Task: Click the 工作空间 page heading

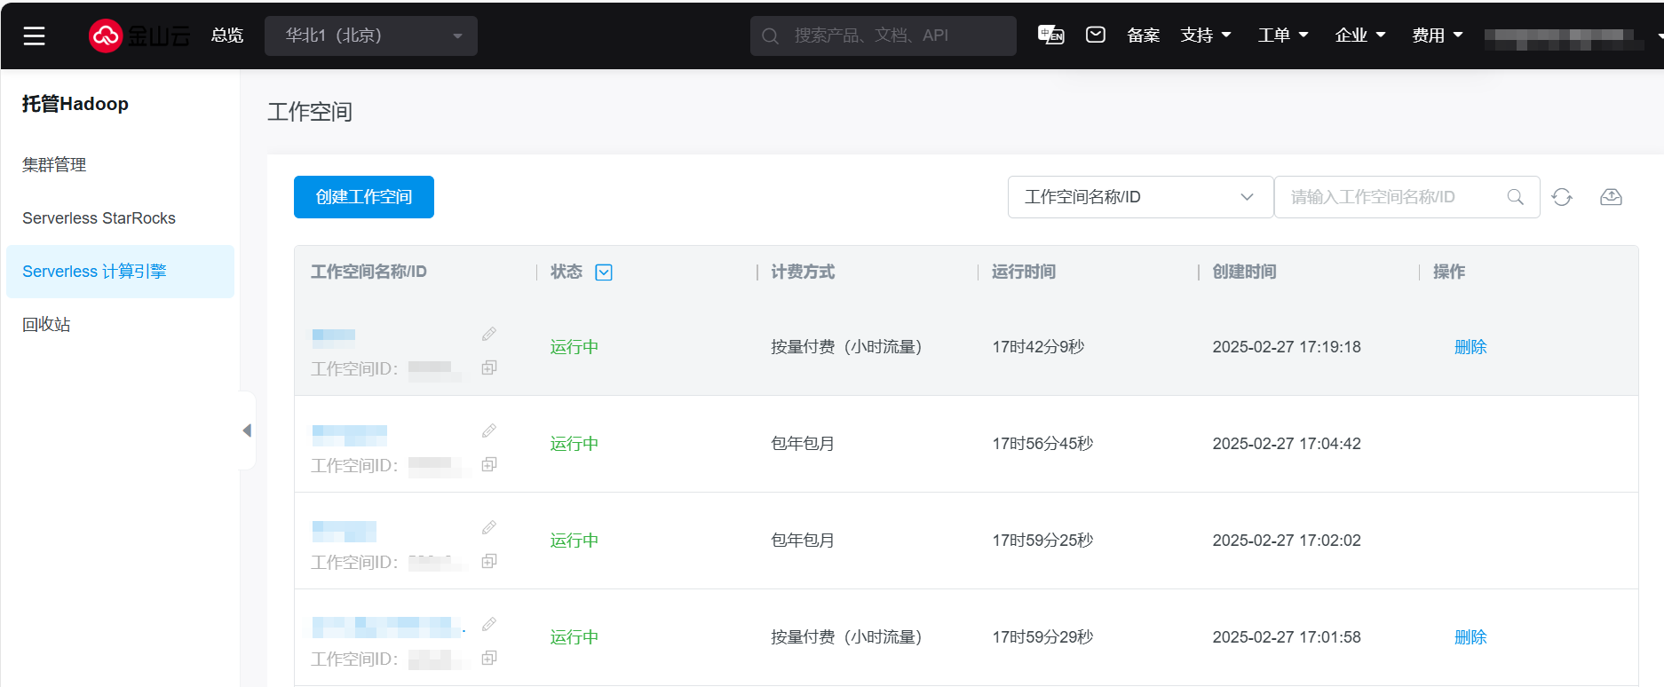Action: (x=310, y=112)
